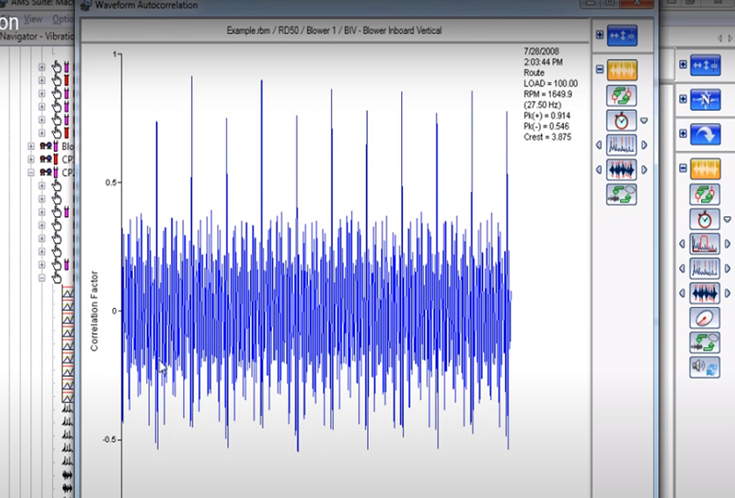
Task: Click left arrow beside dark waveform icon, background panel
Action: 682,293
